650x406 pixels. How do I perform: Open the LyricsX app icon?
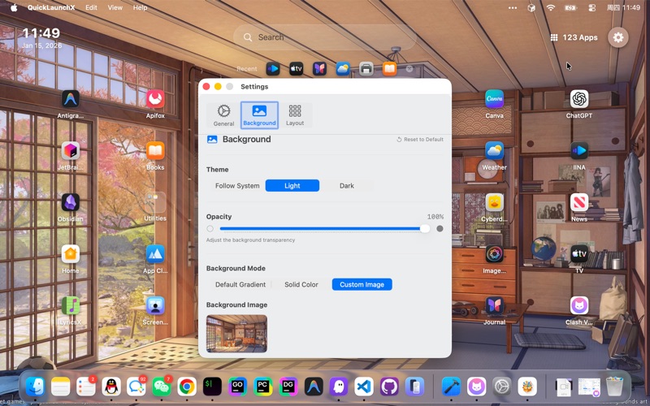coord(71,306)
